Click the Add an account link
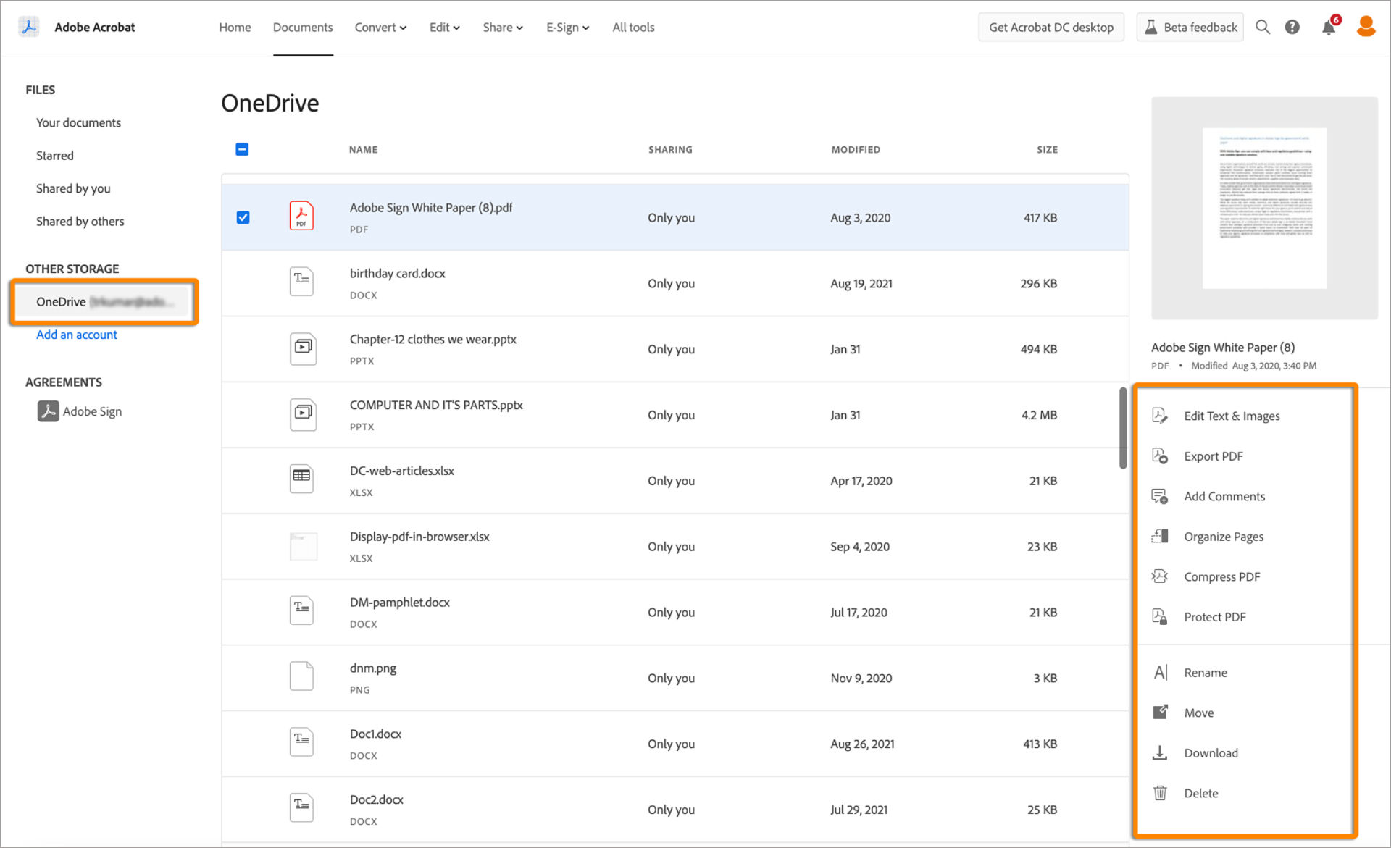 [77, 335]
